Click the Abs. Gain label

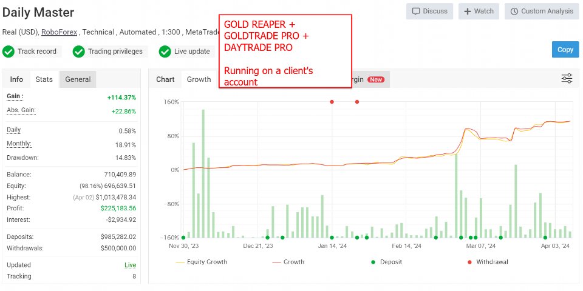[x=21, y=110]
